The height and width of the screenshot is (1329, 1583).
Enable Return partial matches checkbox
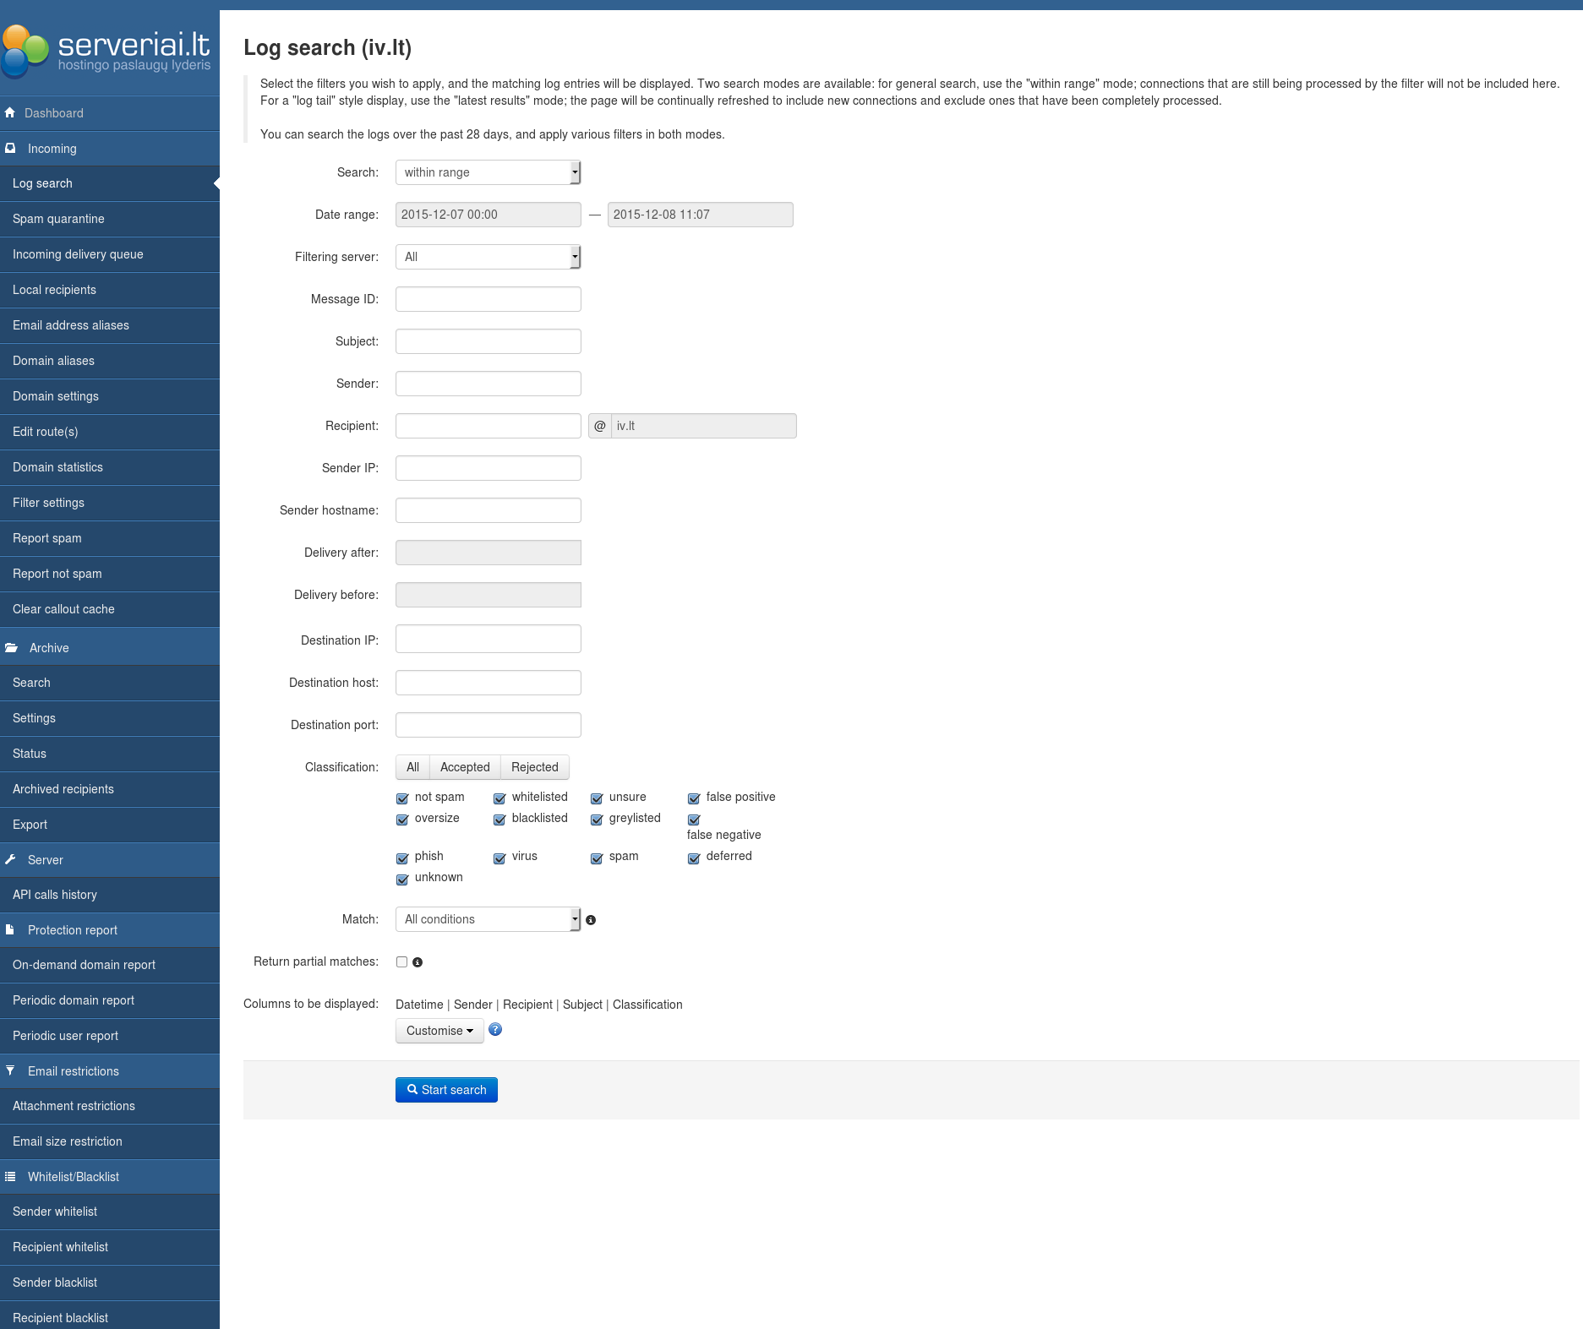click(x=402, y=962)
